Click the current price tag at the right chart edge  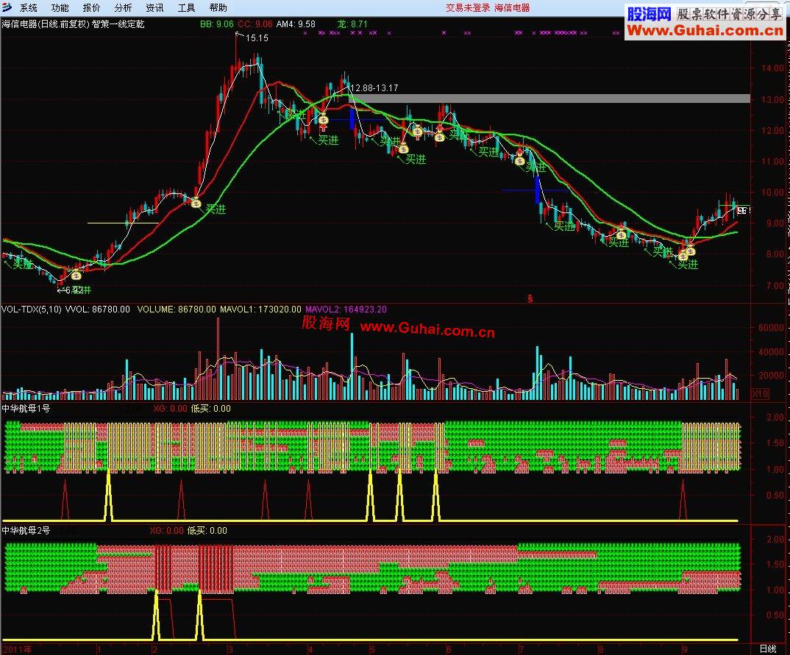pyautogui.click(x=742, y=210)
